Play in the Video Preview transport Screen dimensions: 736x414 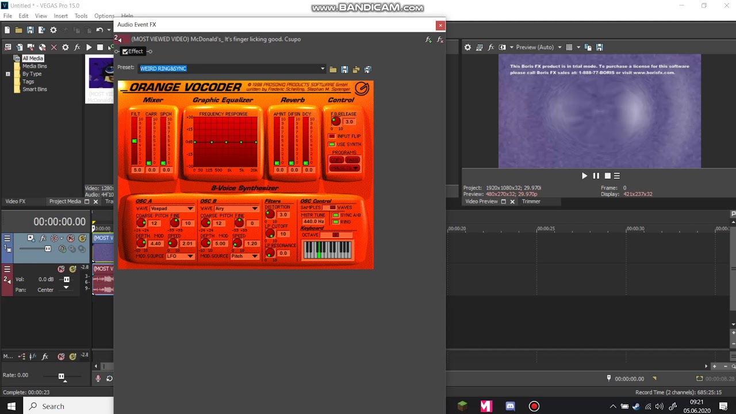(x=584, y=176)
